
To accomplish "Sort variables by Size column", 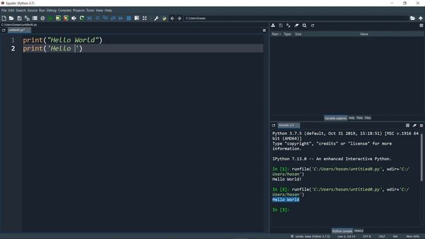I will coord(298,34).
